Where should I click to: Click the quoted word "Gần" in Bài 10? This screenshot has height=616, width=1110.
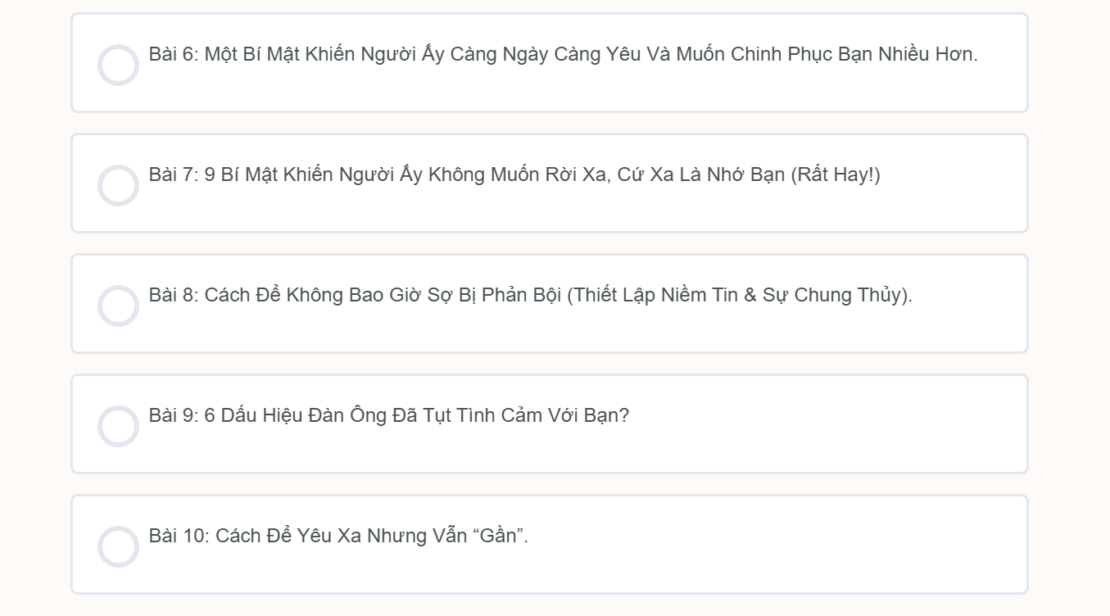click(x=498, y=537)
